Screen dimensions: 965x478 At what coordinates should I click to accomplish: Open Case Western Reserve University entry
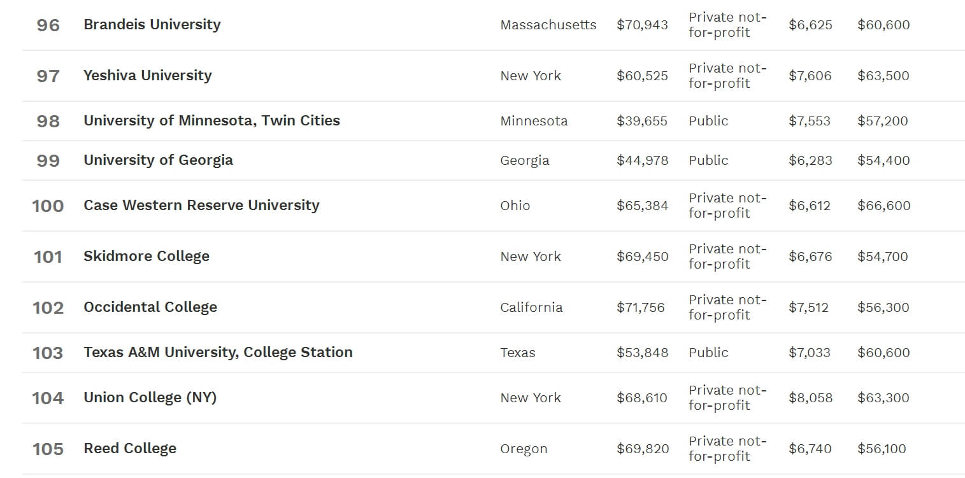(201, 206)
